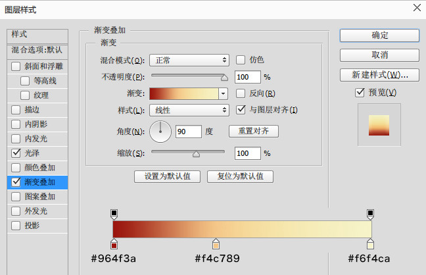This screenshot has width=426, height=275.
Task: Enable 描边 checkbox
Action: click(x=16, y=110)
